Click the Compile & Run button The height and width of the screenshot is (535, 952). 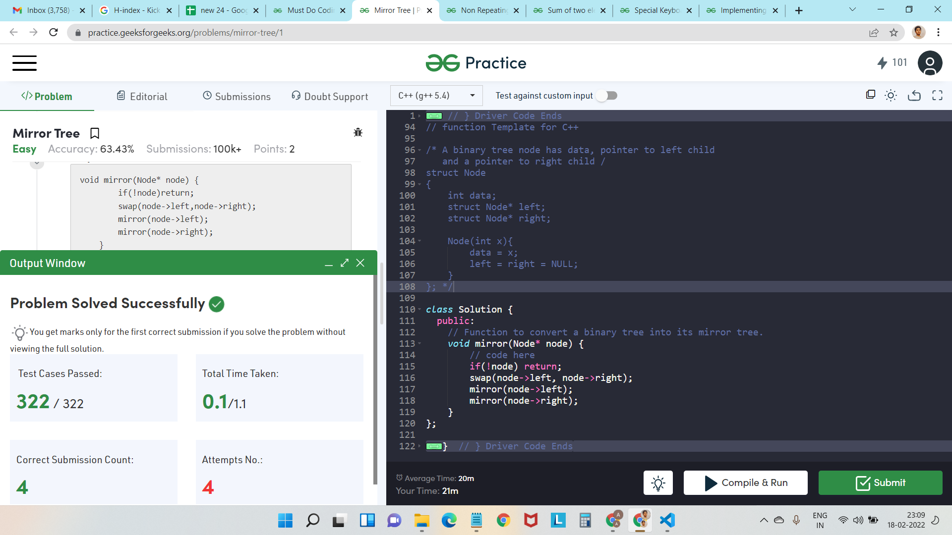(747, 482)
